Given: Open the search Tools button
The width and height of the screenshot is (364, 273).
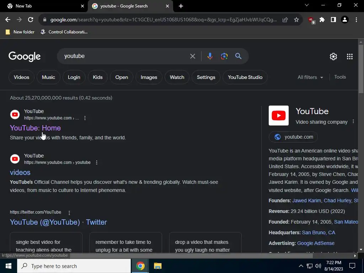Looking at the screenshot, I should (x=340, y=77).
